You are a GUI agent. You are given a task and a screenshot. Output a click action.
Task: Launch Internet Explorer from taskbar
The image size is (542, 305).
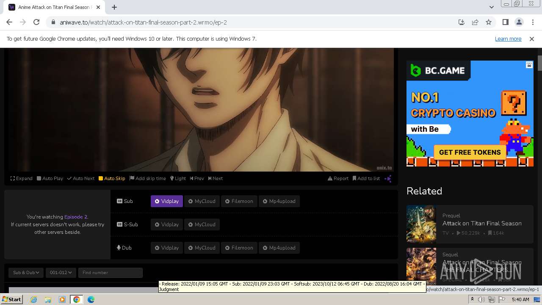tap(33, 299)
